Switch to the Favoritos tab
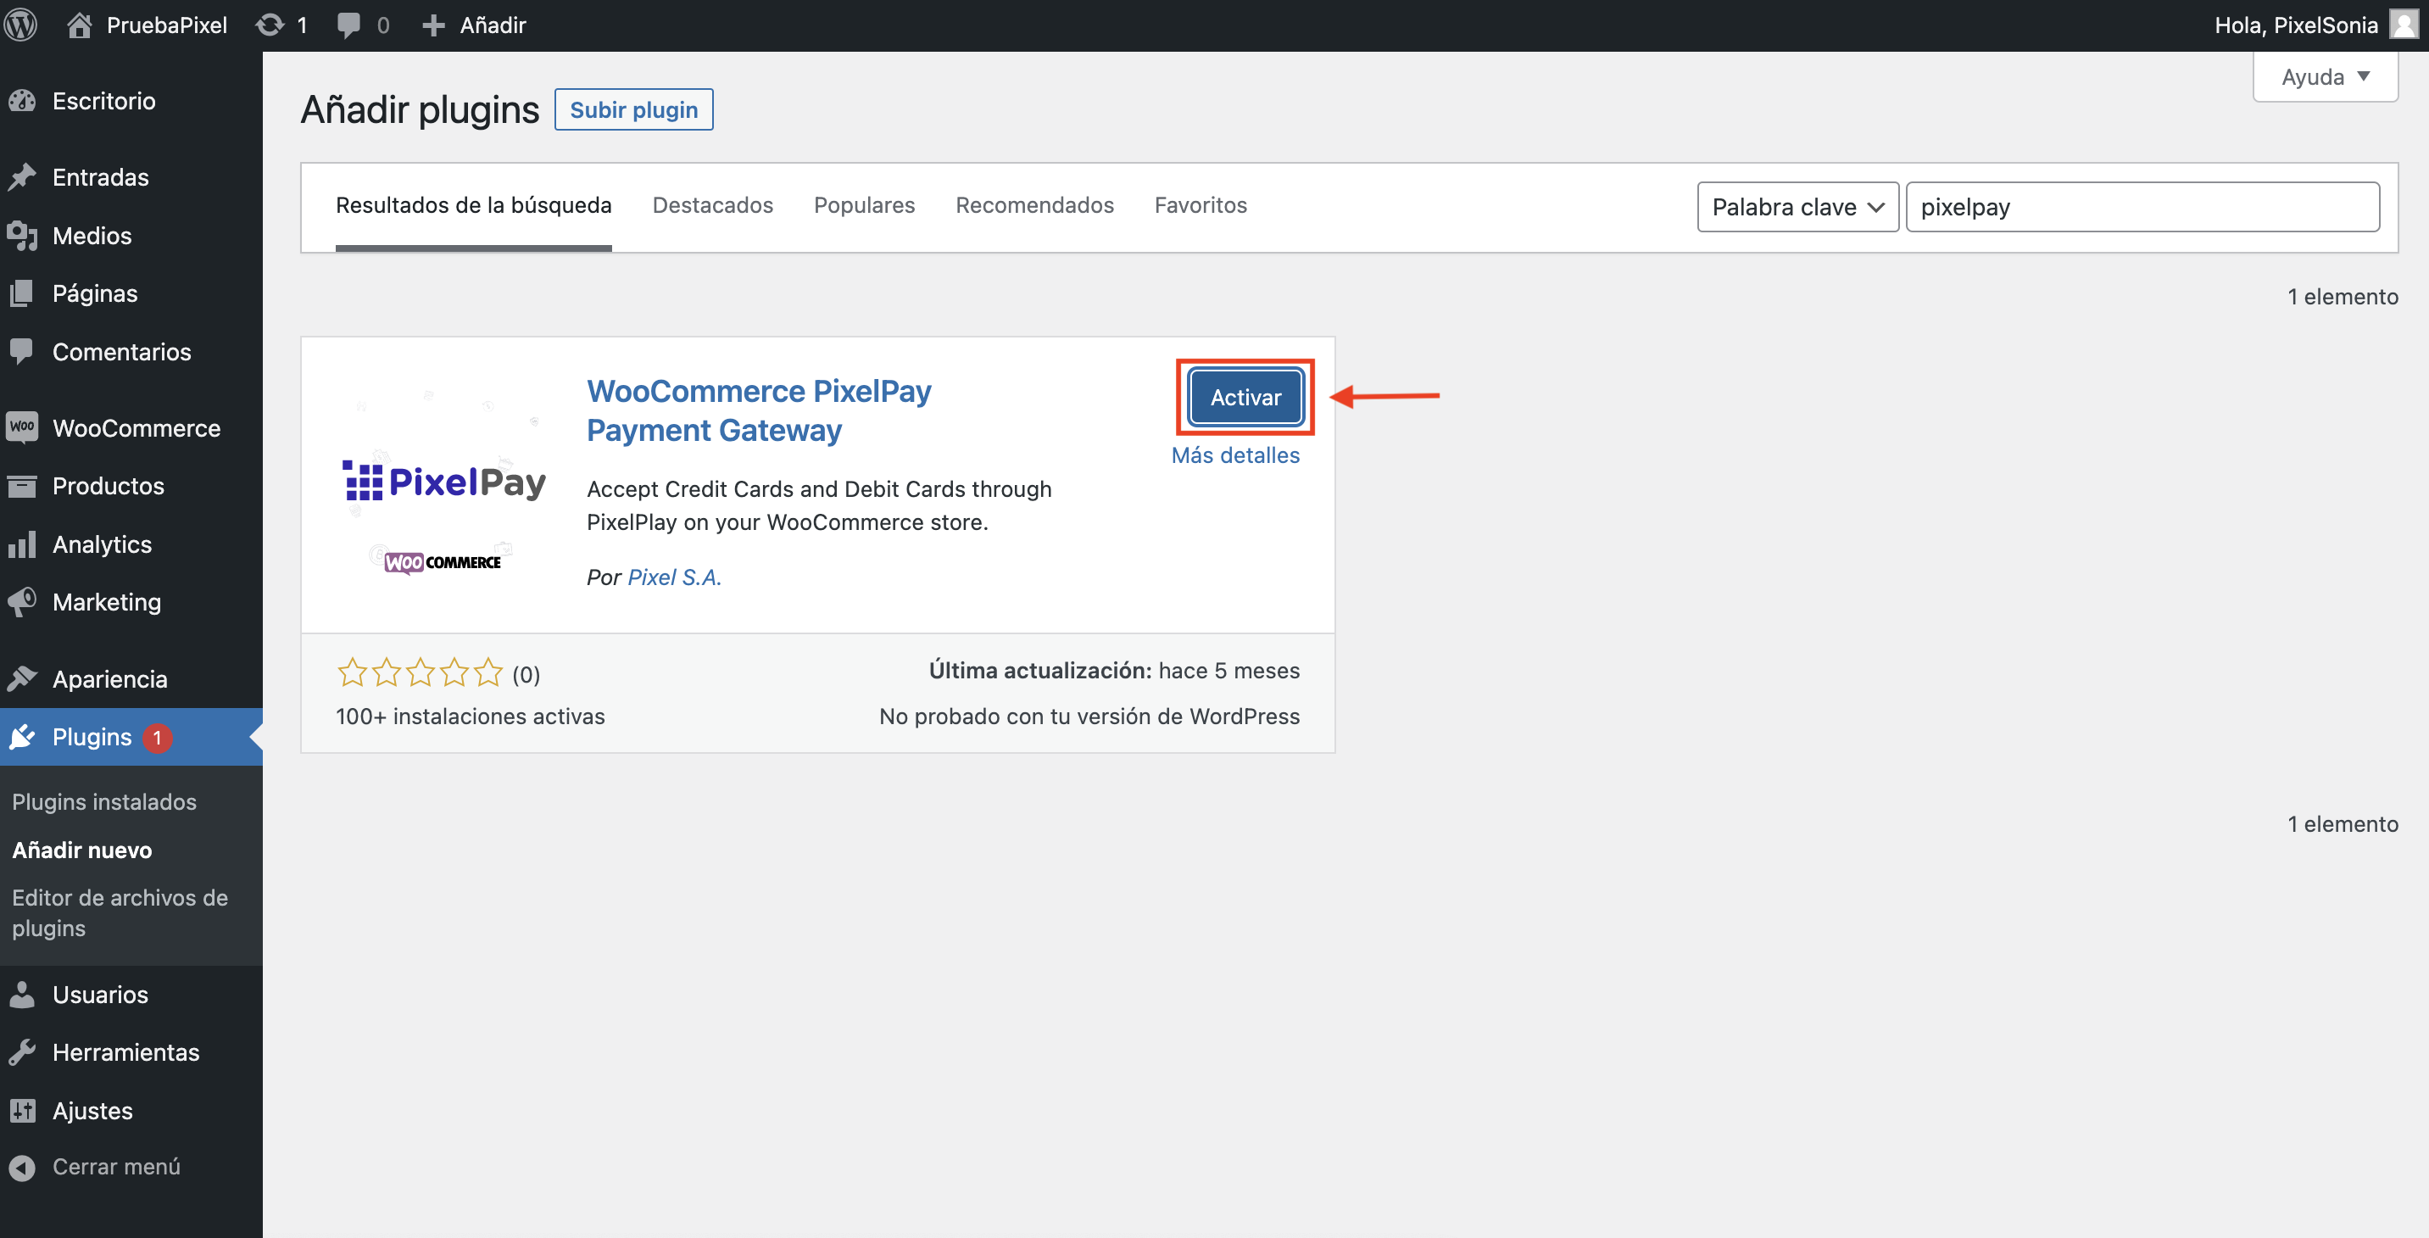The height and width of the screenshot is (1238, 2429). (1201, 205)
